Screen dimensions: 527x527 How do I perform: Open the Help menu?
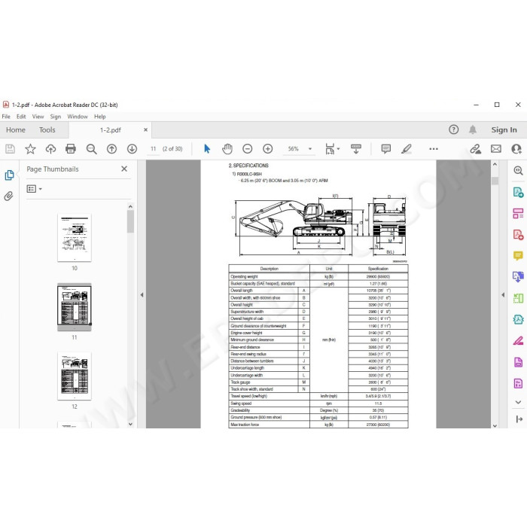click(100, 117)
